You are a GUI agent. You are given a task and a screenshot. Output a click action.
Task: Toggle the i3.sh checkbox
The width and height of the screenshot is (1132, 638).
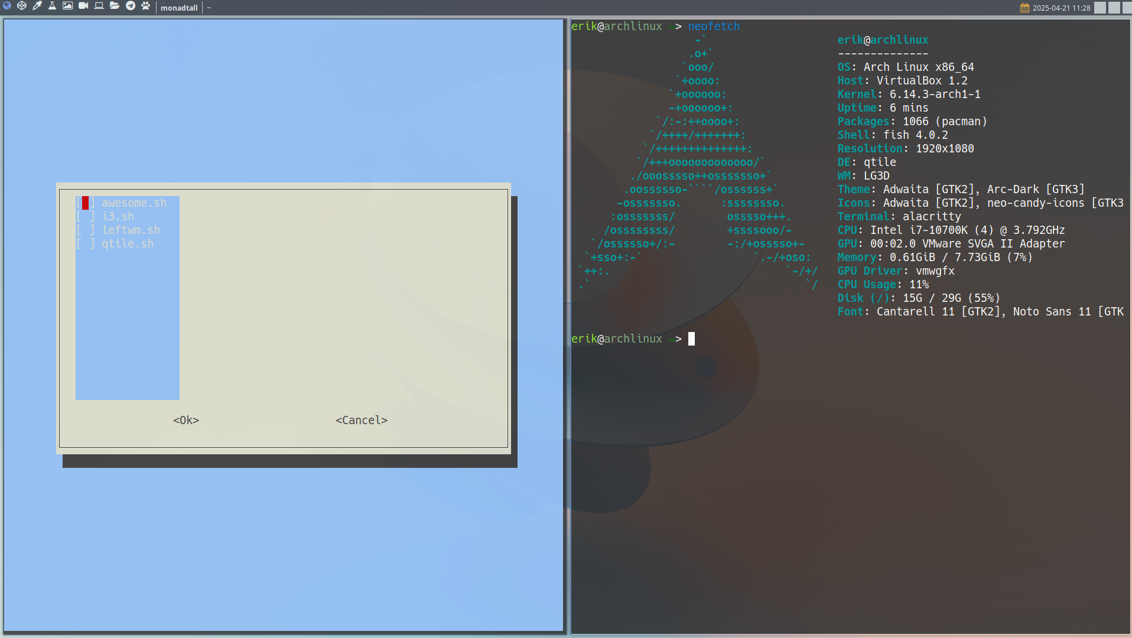(x=85, y=217)
